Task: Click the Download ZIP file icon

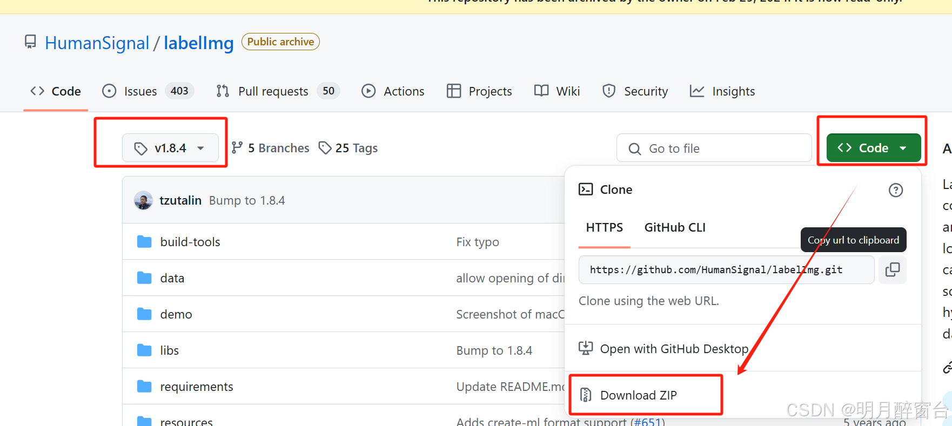Action: 586,395
